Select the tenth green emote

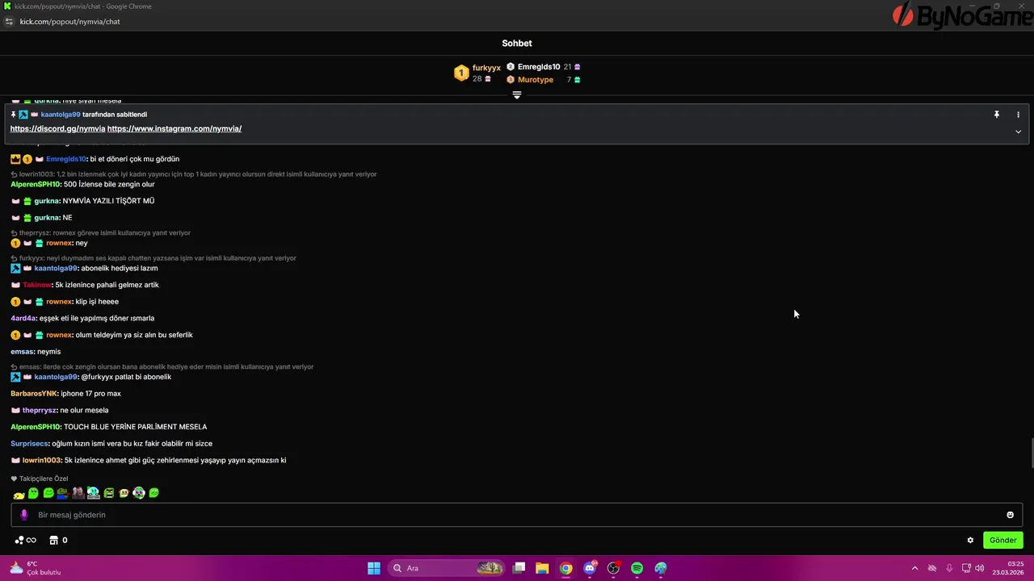click(154, 493)
